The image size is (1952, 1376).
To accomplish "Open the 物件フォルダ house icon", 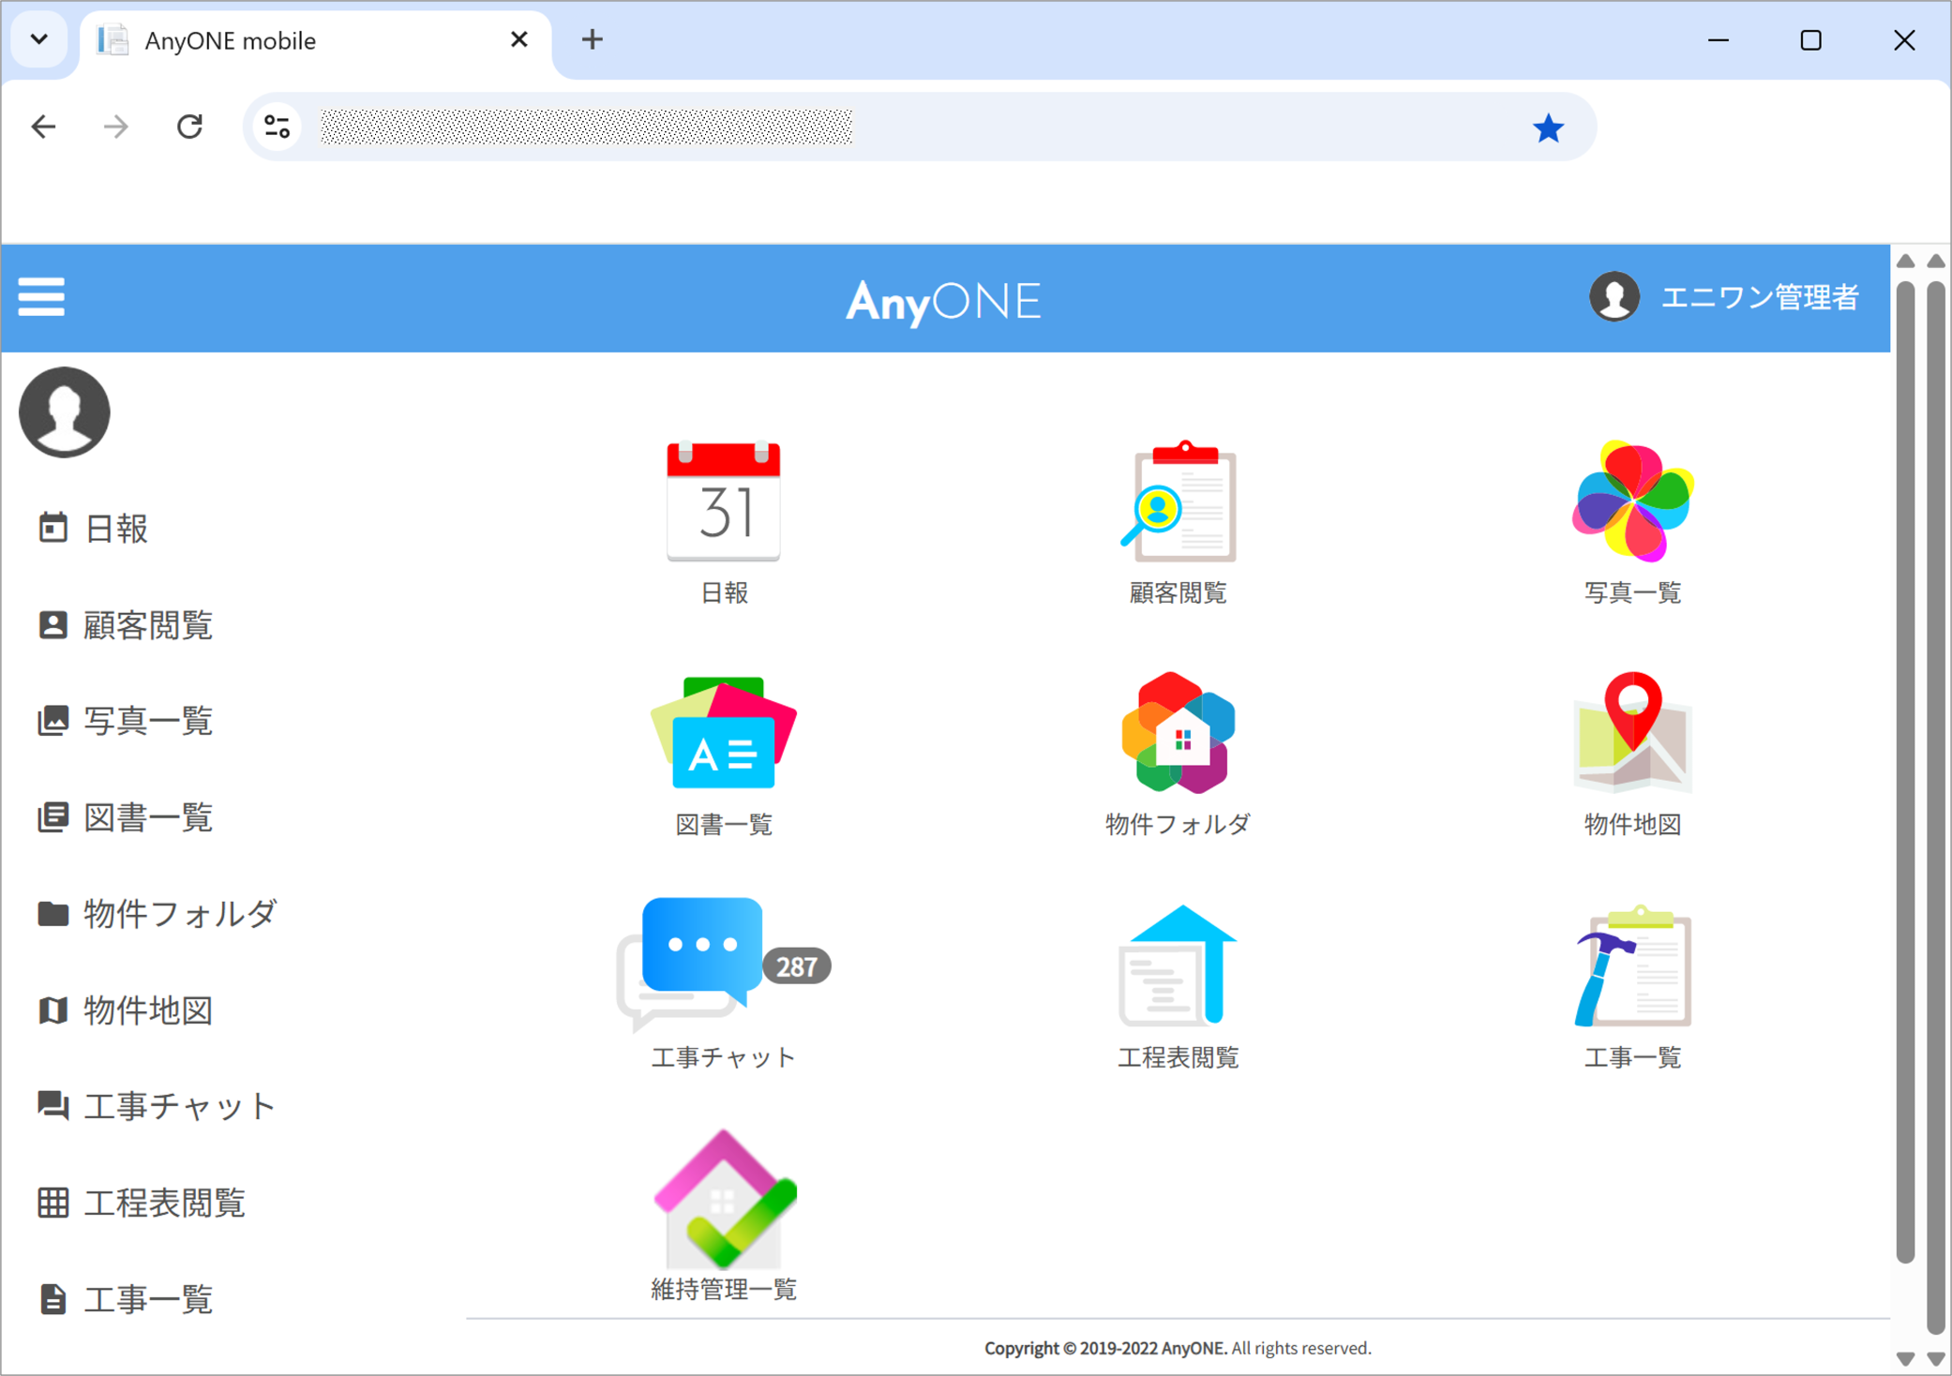I will pos(1178,737).
